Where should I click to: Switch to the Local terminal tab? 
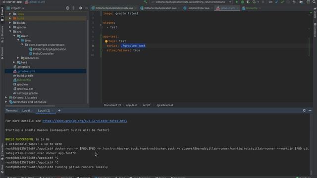click(x=27, y=111)
